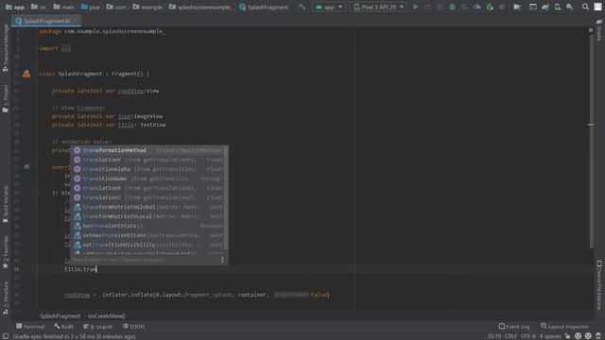Expand the folded import section
605x340 pixels.
(66, 48)
